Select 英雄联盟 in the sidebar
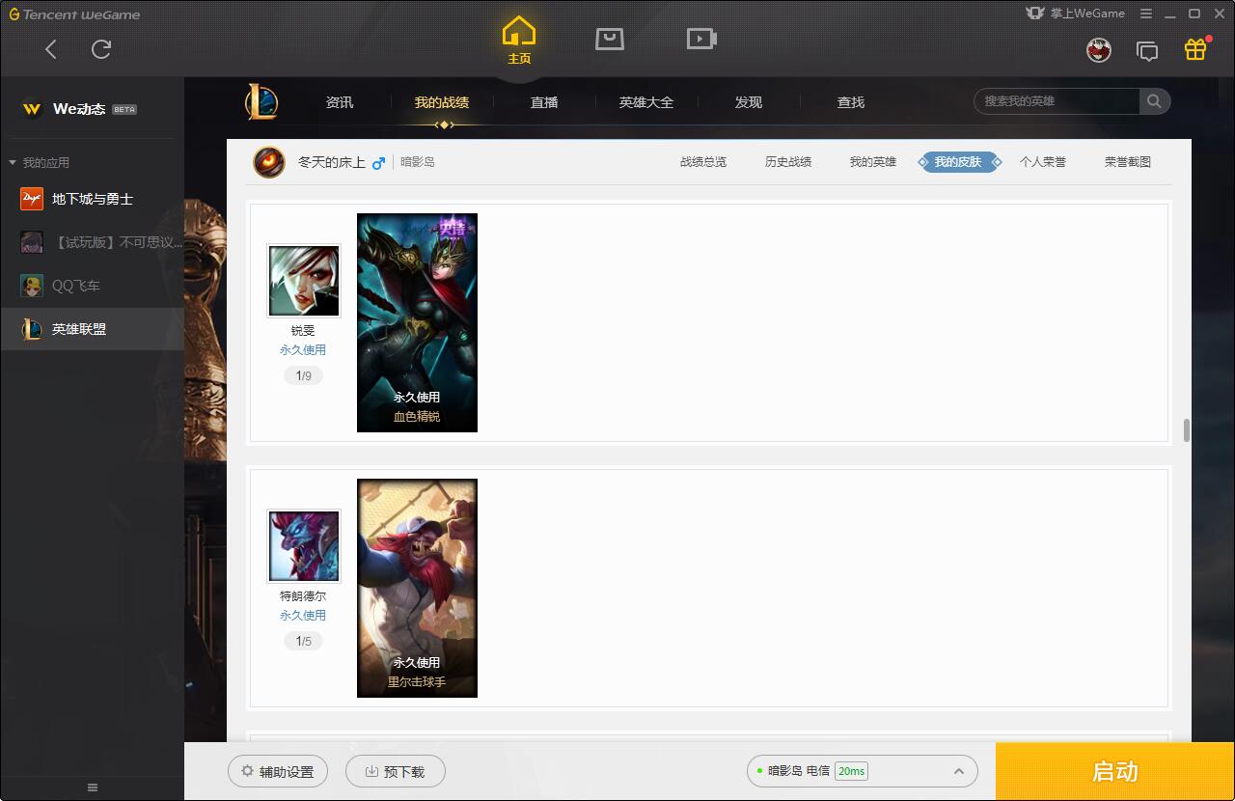 [x=92, y=329]
